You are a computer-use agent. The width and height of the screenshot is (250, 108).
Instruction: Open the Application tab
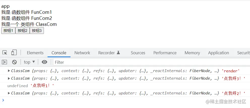[218, 53]
